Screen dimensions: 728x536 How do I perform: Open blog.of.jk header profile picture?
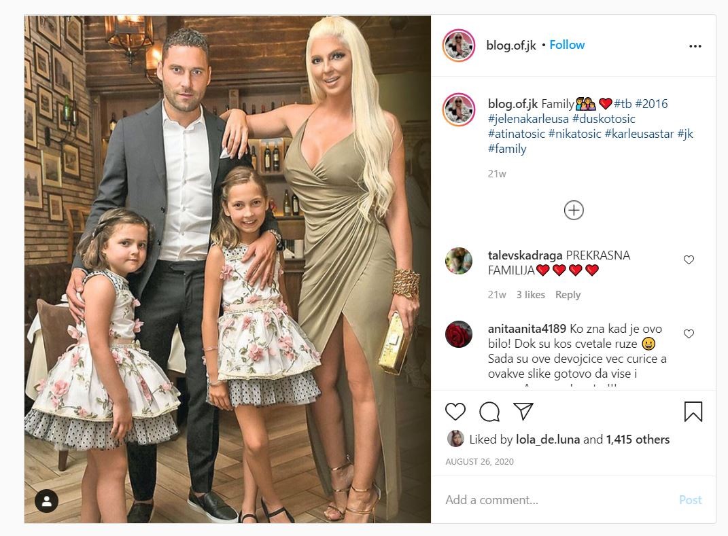(x=459, y=46)
